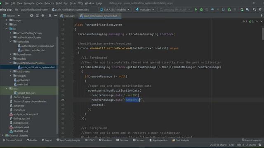This screenshot has height=148, width=264.
Task: Open the main.dart run configuration dropdown
Action: tap(145, 9)
